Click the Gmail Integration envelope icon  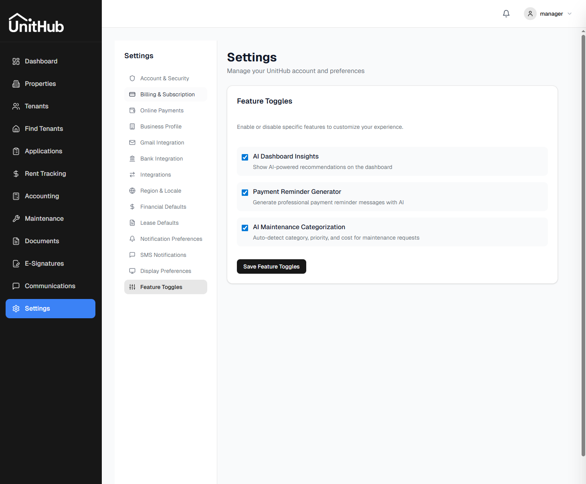tap(132, 142)
